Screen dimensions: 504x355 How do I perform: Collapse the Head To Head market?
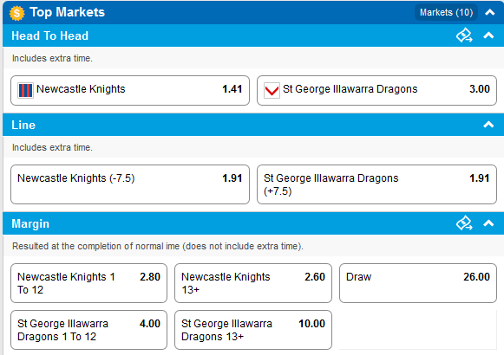488,35
